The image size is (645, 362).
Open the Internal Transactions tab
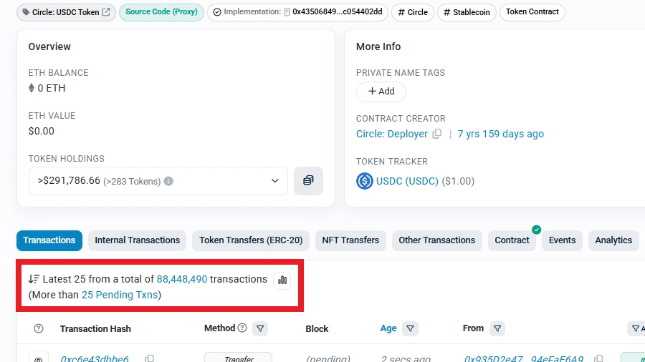point(138,240)
